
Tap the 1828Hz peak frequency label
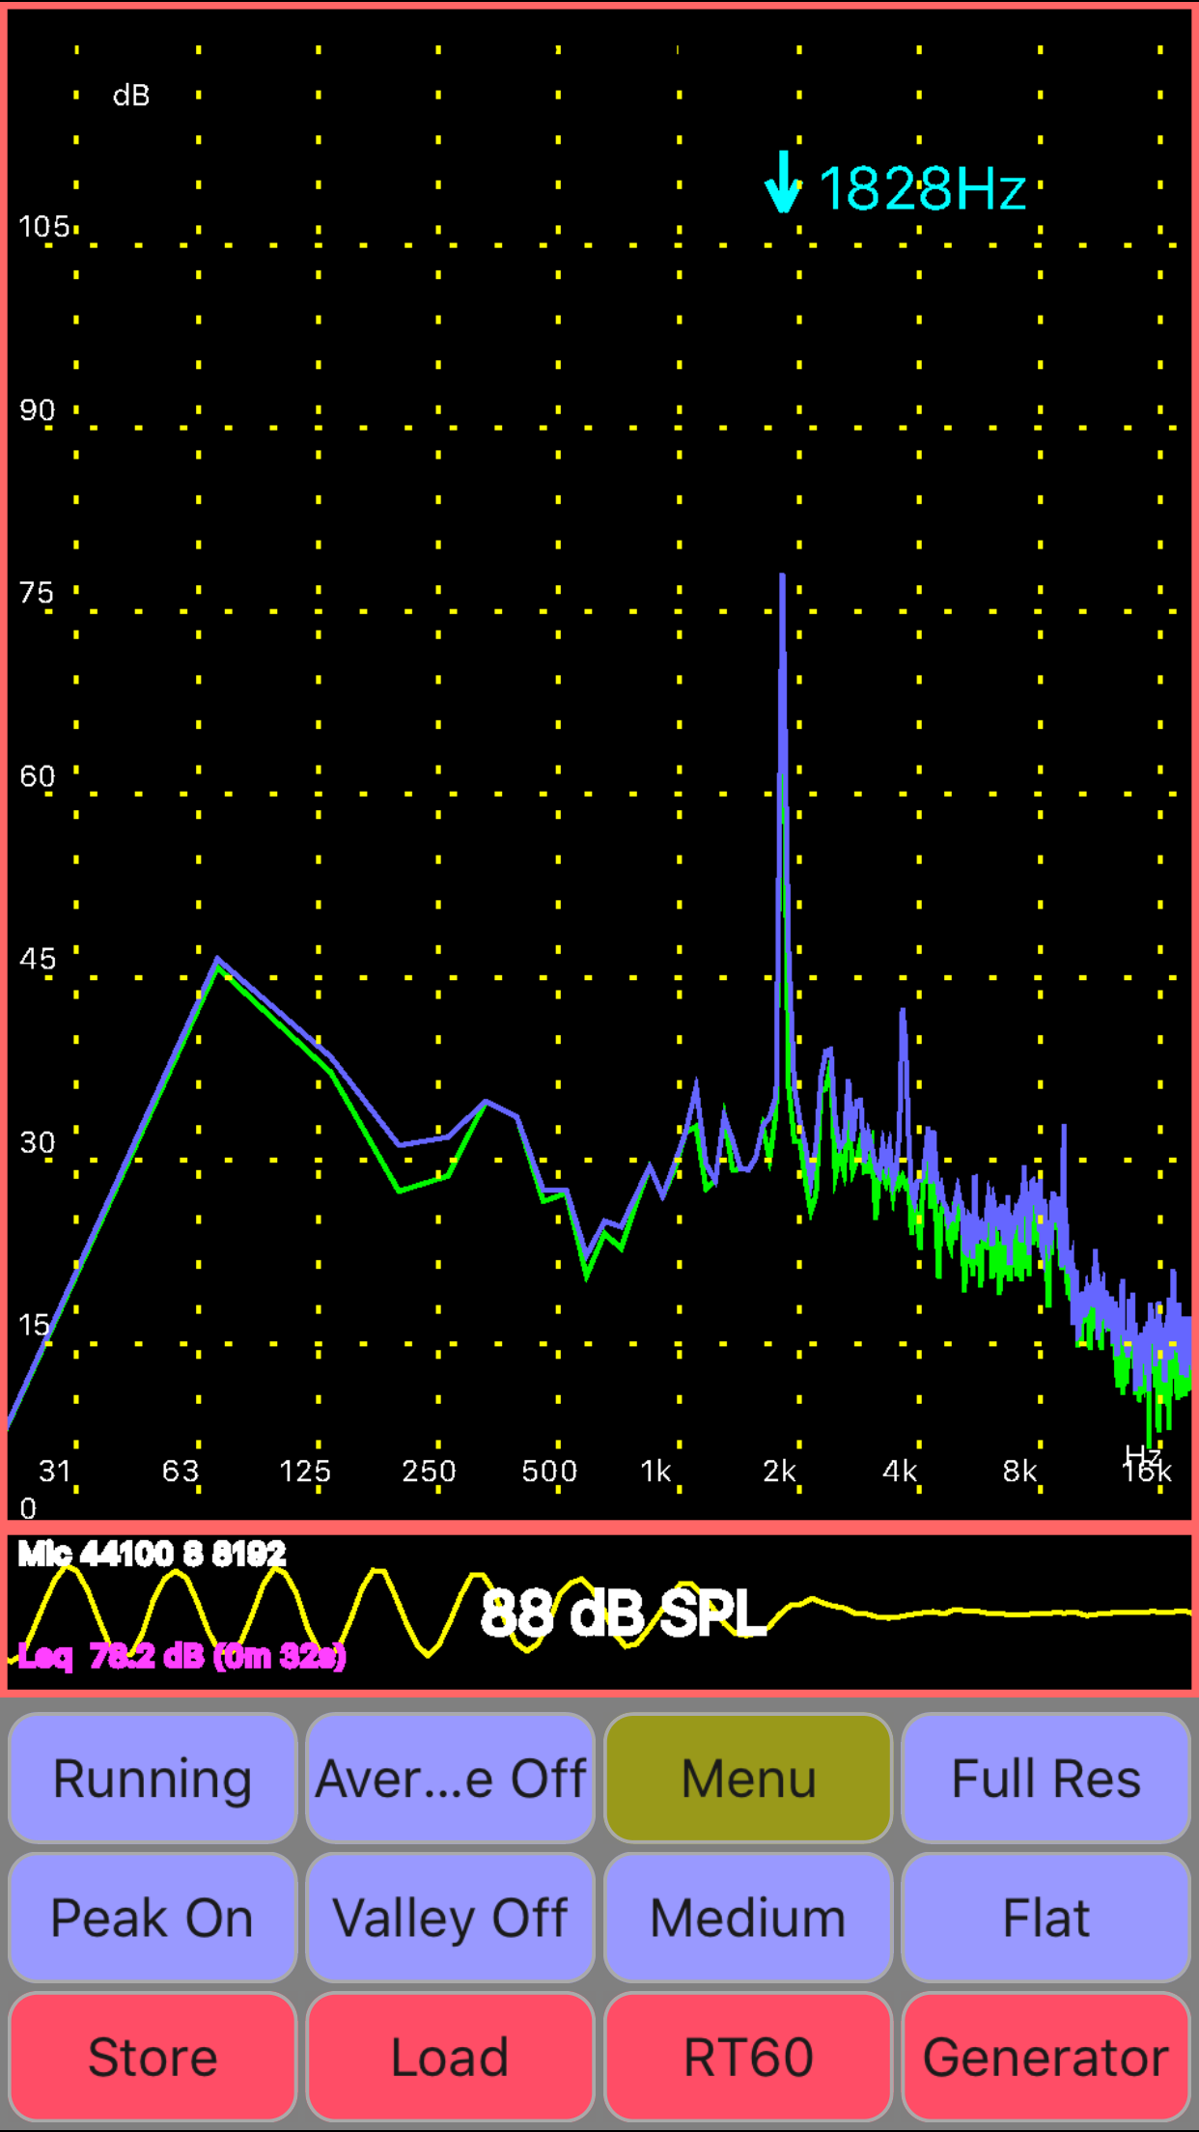coord(922,188)
